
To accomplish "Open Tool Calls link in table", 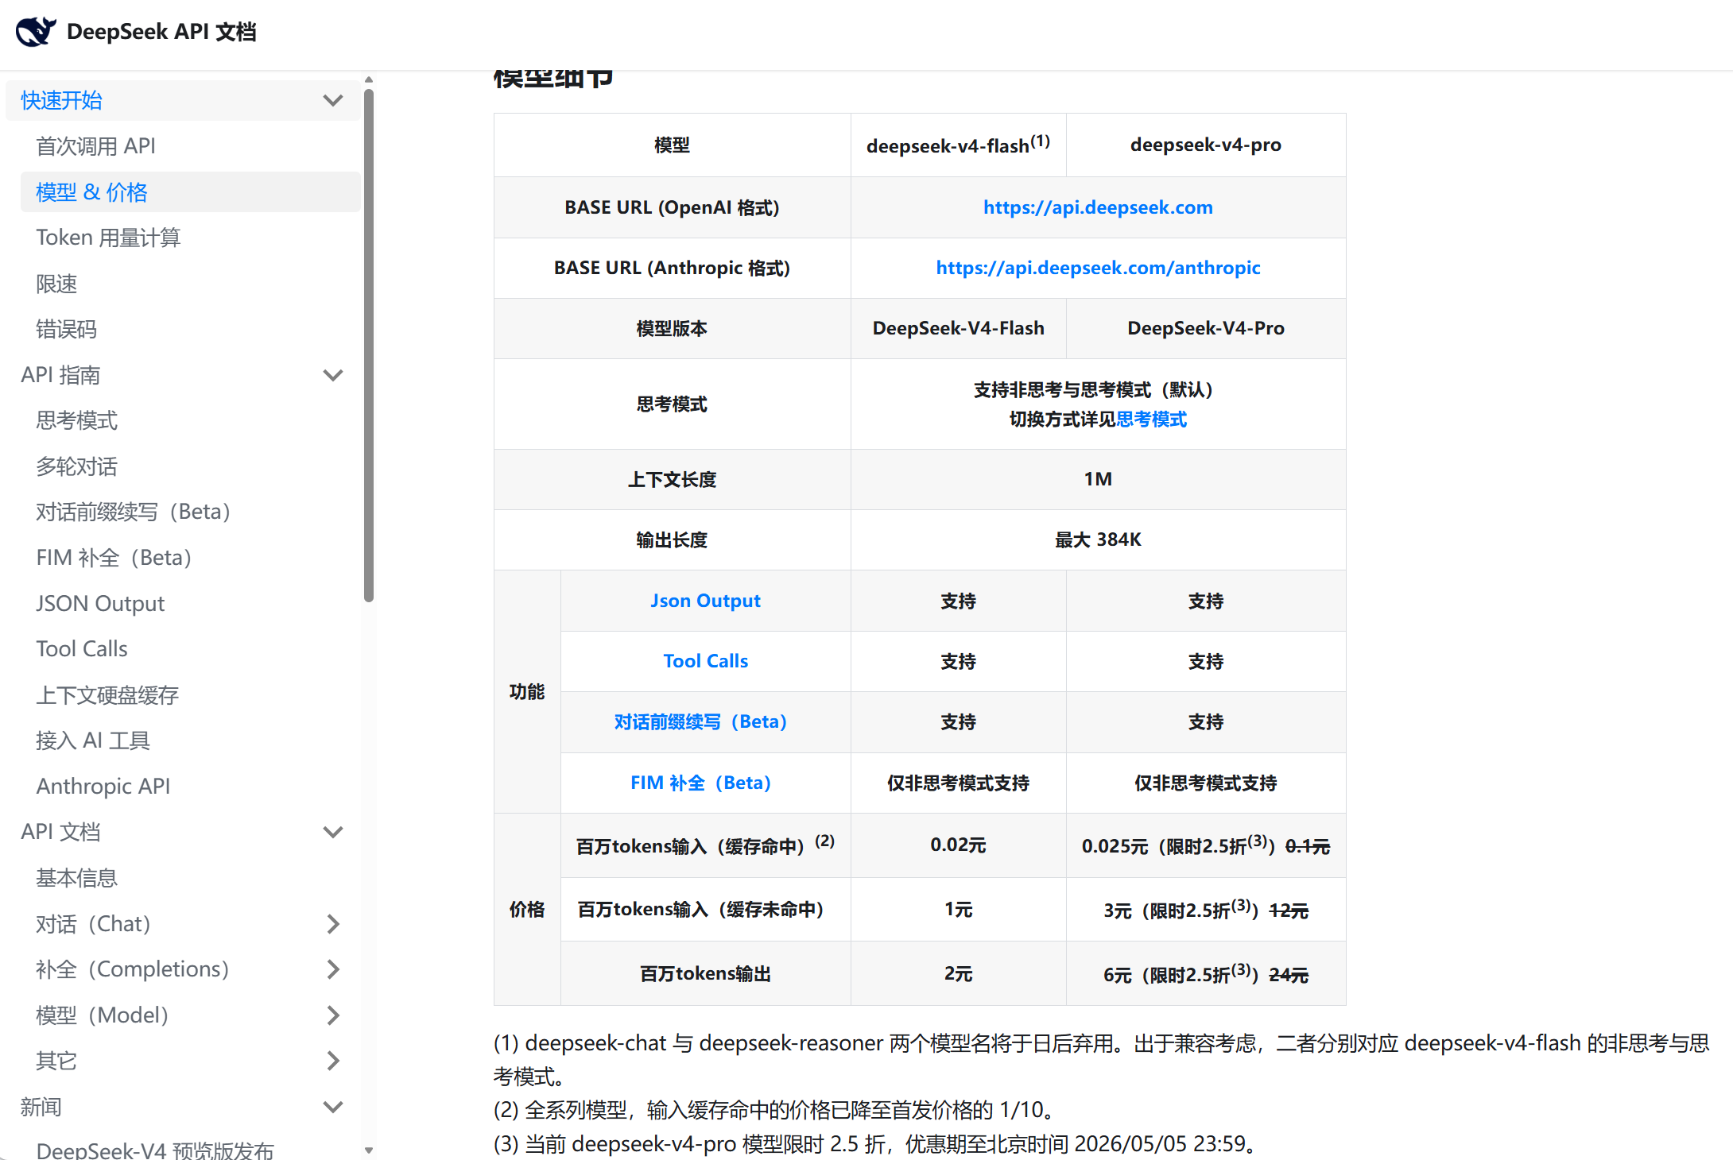I will pos(705,661).
